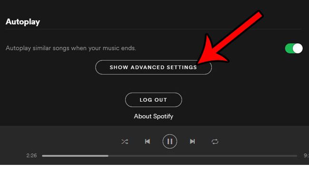Click the Autoplay similar songs description text

71,48
